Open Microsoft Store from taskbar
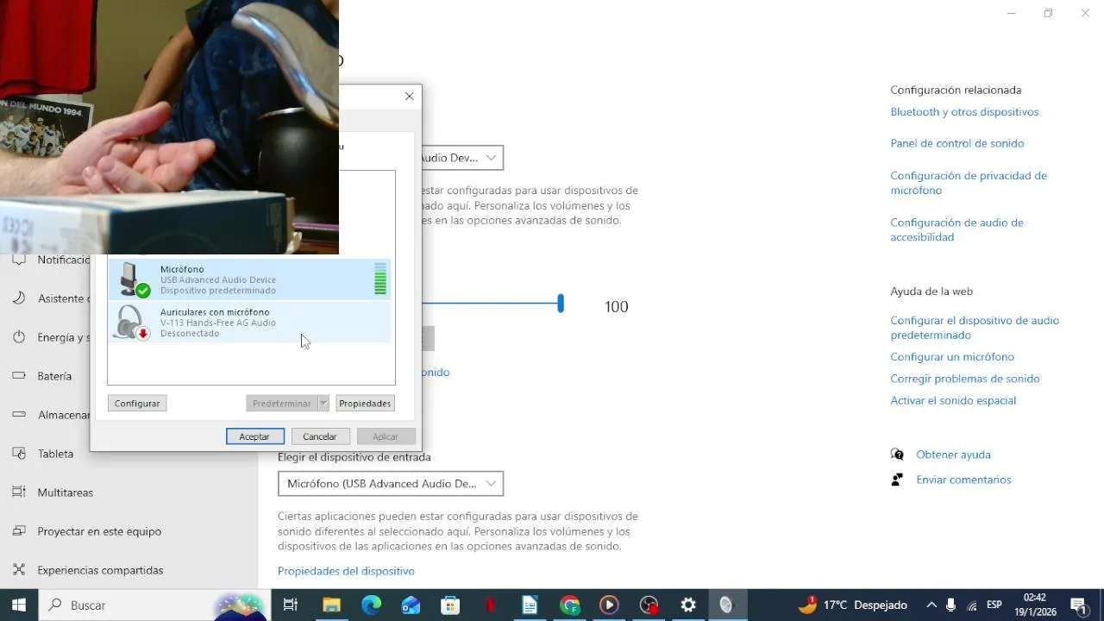 (450, 605)
